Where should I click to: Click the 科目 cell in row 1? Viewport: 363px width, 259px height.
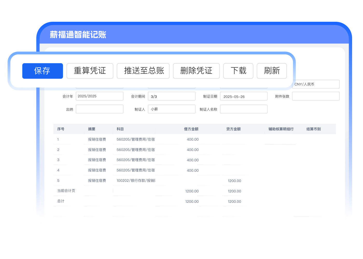(x=136, y=139)
